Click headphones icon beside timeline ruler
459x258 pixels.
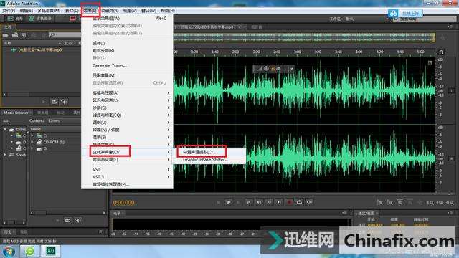click(x=441, y=52)
